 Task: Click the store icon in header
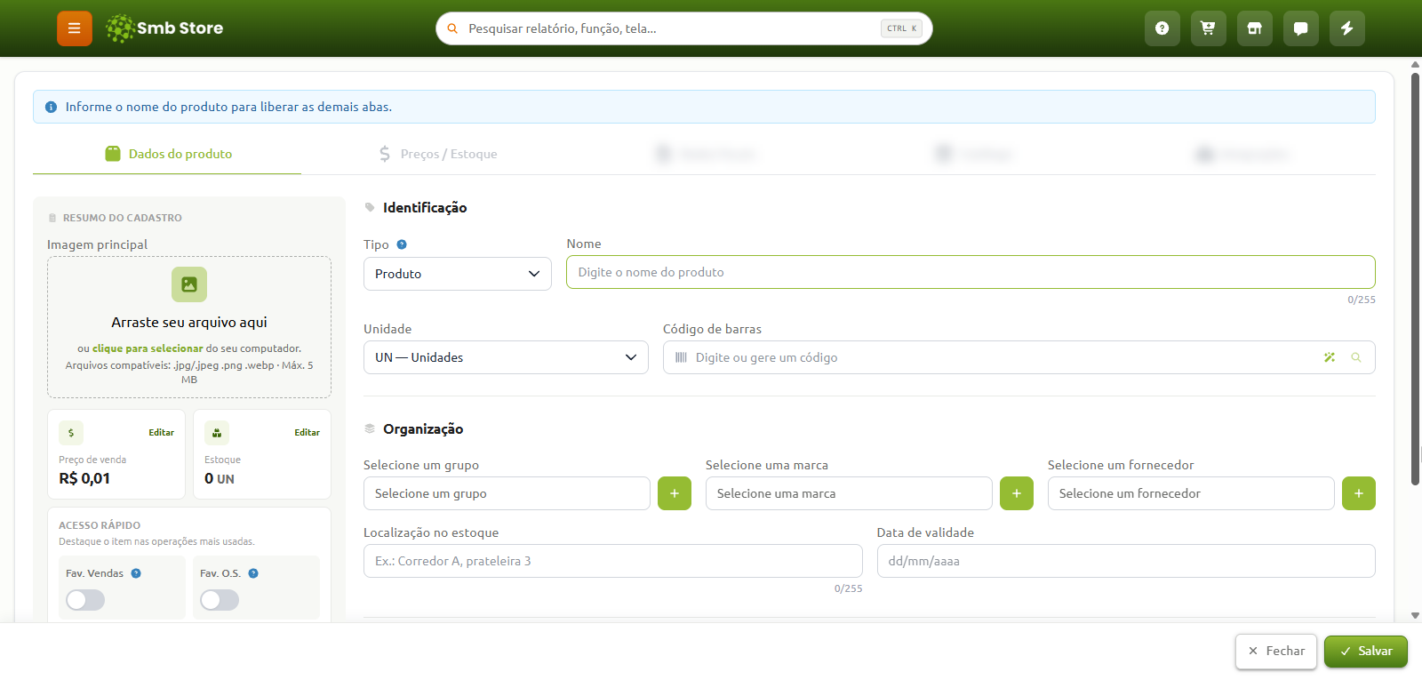click(x=1255, y=28)
